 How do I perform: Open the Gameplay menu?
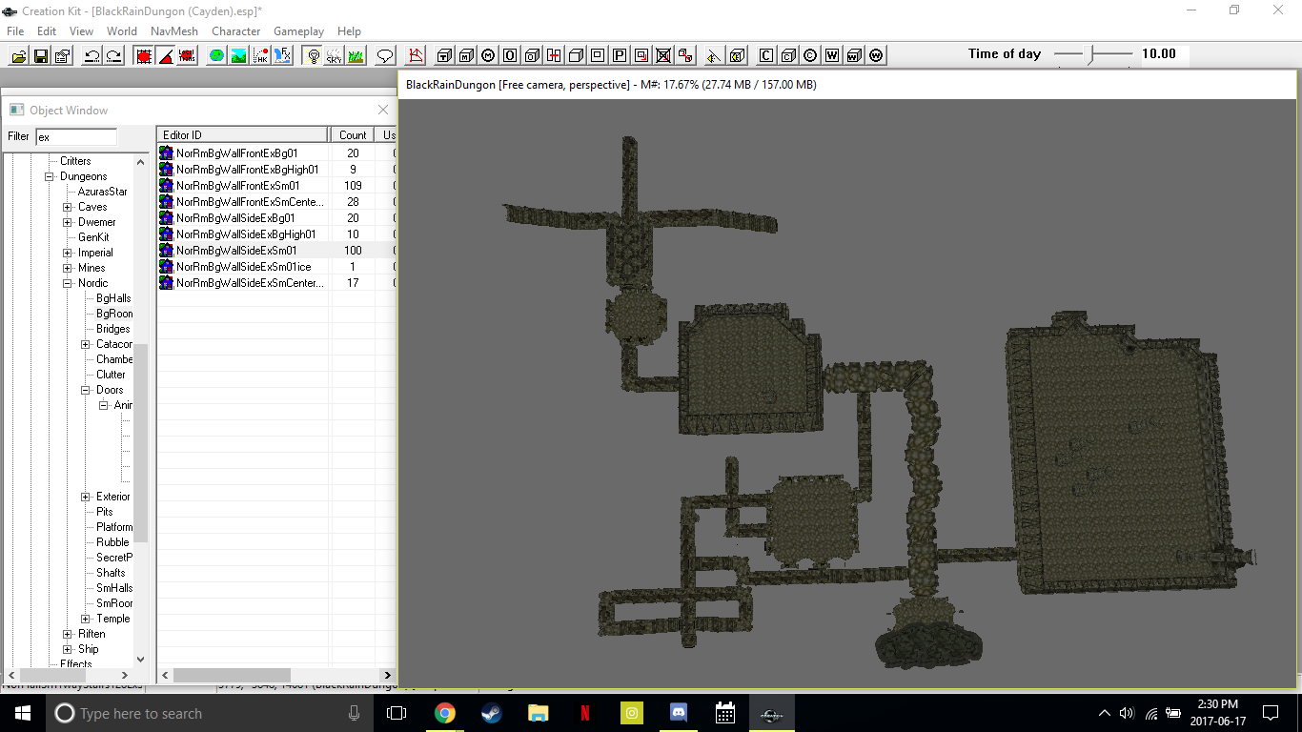298,31
